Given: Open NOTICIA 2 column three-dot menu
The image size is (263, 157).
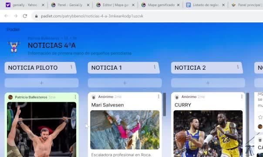Looking at the screenshot, I should [x=238, y=67].
